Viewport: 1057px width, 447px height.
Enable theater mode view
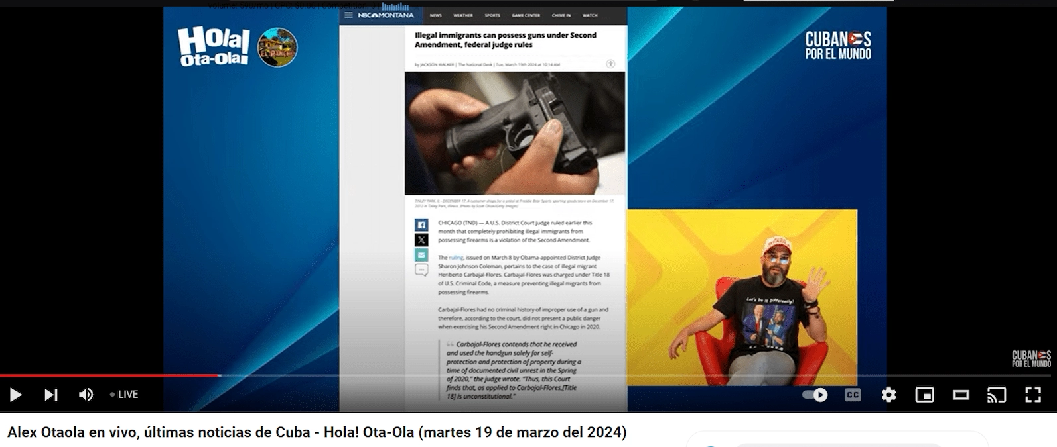pos(961,395)
